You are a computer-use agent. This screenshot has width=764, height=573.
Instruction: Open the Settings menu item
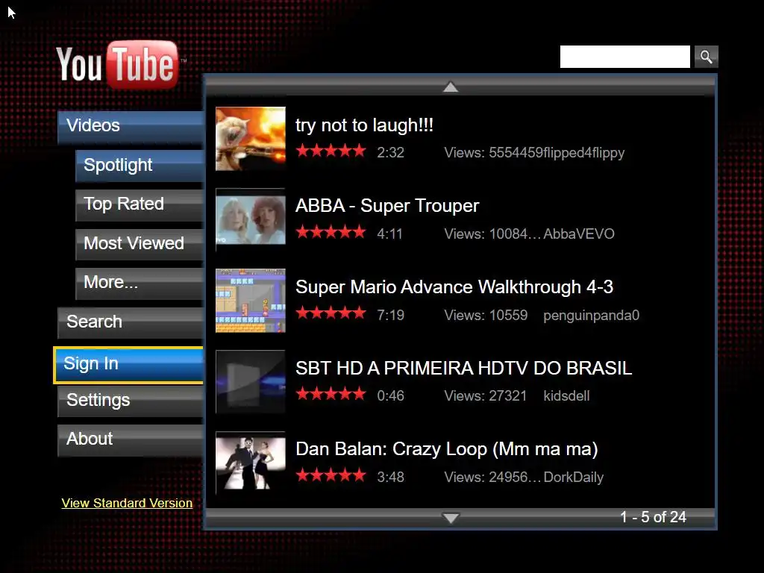130,400
